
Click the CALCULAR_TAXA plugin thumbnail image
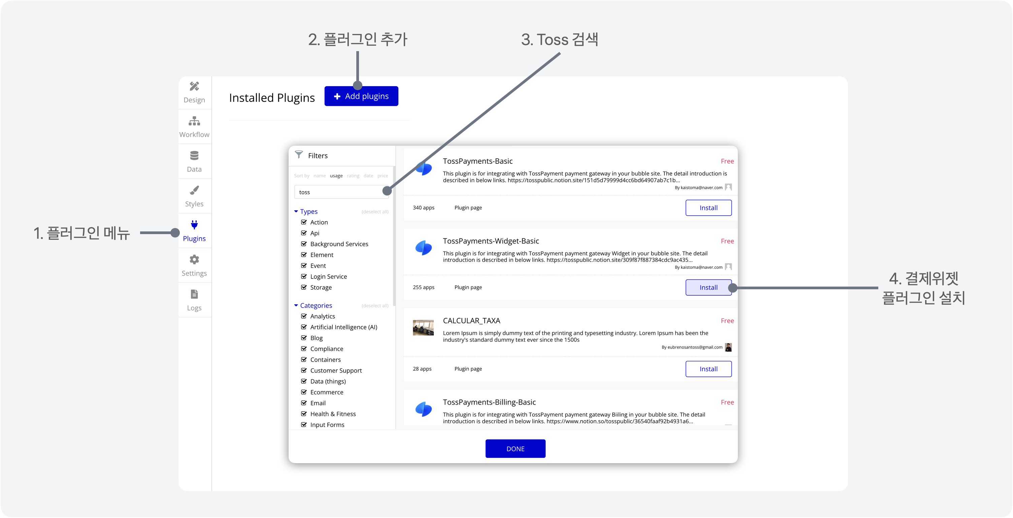[x=423, y=328]
